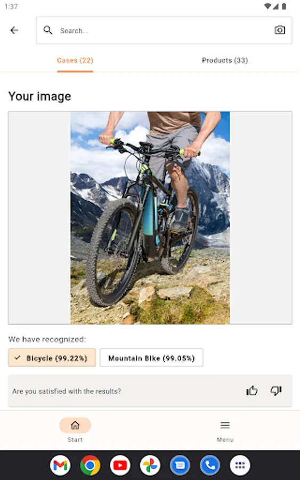This screenshot has width=300, height=480.
Task: Tap the back arrow icon
Action: [x=14, y=30]
